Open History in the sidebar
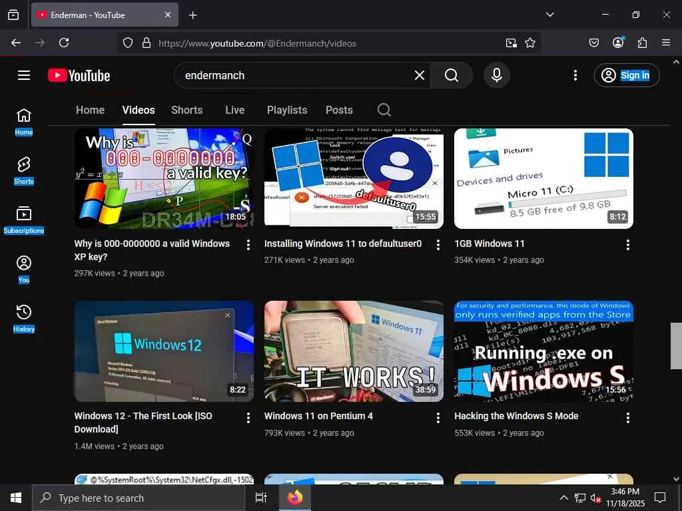 24,319
